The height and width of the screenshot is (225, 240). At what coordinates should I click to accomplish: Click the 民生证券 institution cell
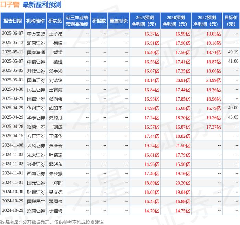[36, 90]
